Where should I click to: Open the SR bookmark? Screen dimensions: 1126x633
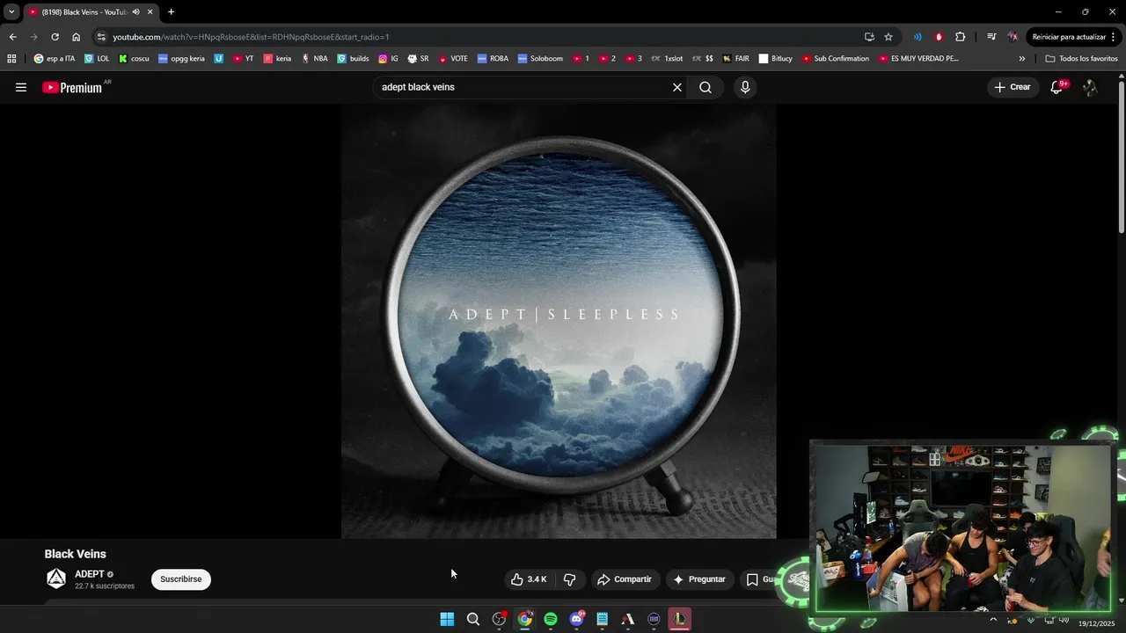[418, 59]
